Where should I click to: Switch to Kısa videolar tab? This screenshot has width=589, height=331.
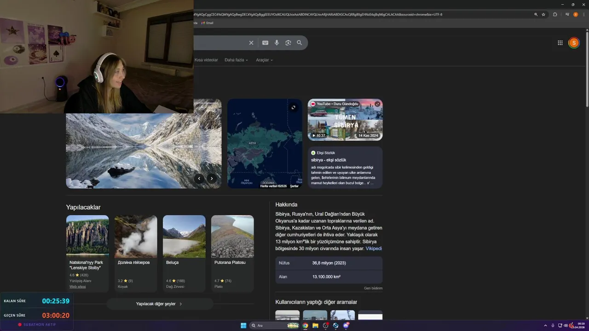(x=206, y=60)
